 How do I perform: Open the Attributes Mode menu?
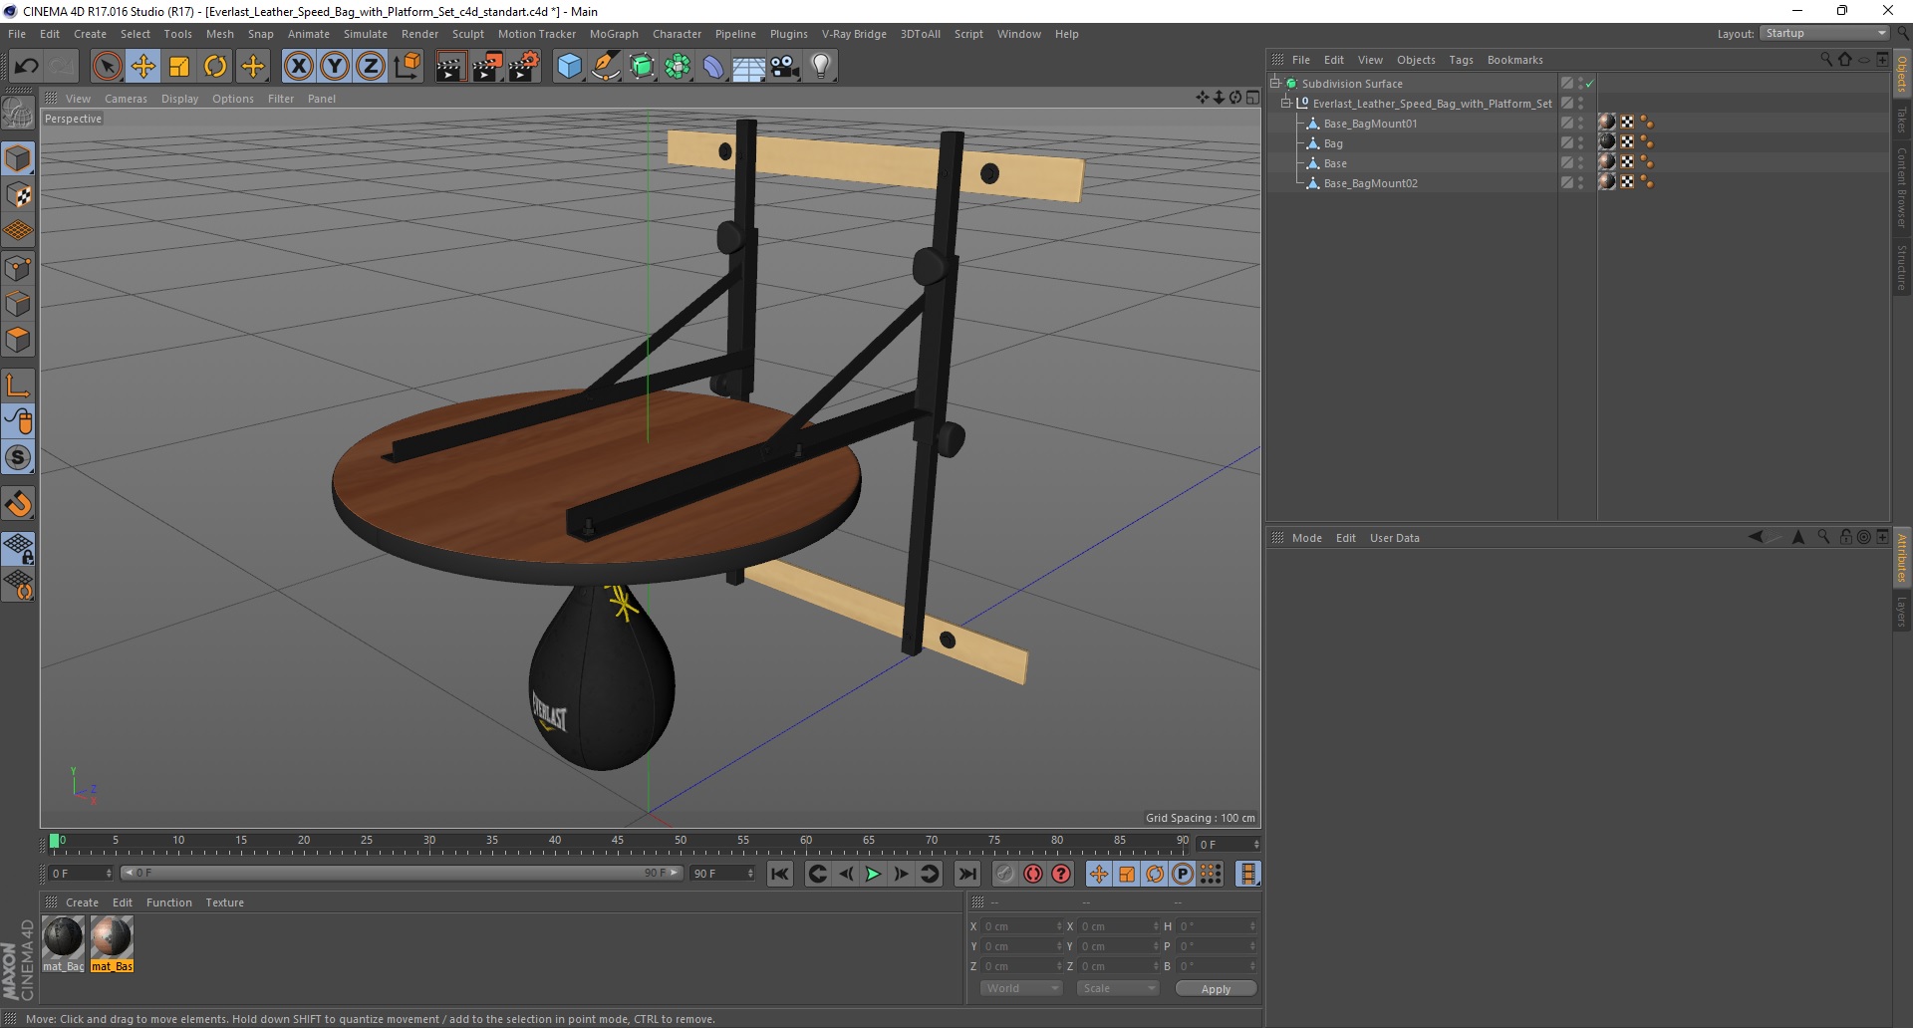(1306, 538)
